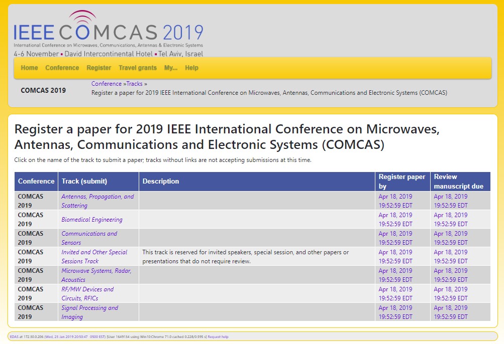Viewport: 504px width, 344px height.
Task: Select Register paper by date for Invited track
Action: coord(395,257)
